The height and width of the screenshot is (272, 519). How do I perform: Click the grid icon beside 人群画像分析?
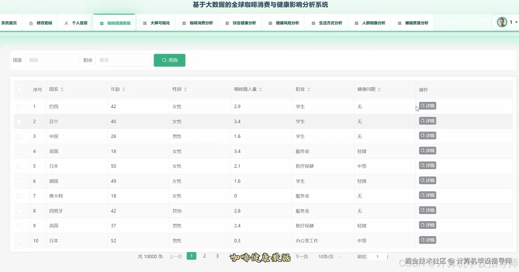click(357, 23)
